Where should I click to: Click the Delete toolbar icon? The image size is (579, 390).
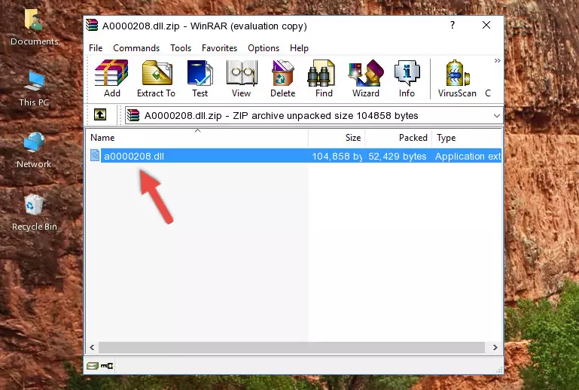[x=283, y=78]
